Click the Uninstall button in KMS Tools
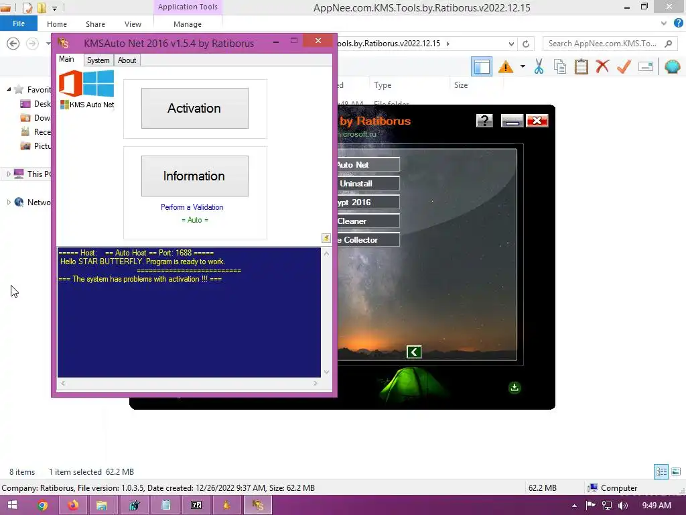The image size is (686, 515). [x=368, y=184]
